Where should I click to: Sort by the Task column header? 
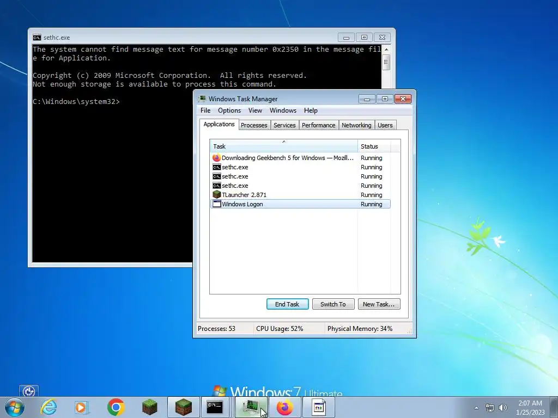283,146
